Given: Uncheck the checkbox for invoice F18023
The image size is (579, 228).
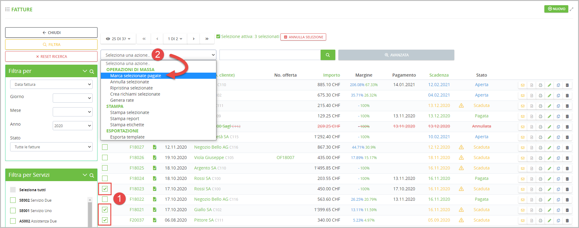Looking at the screenshot, I should point(105,189).
